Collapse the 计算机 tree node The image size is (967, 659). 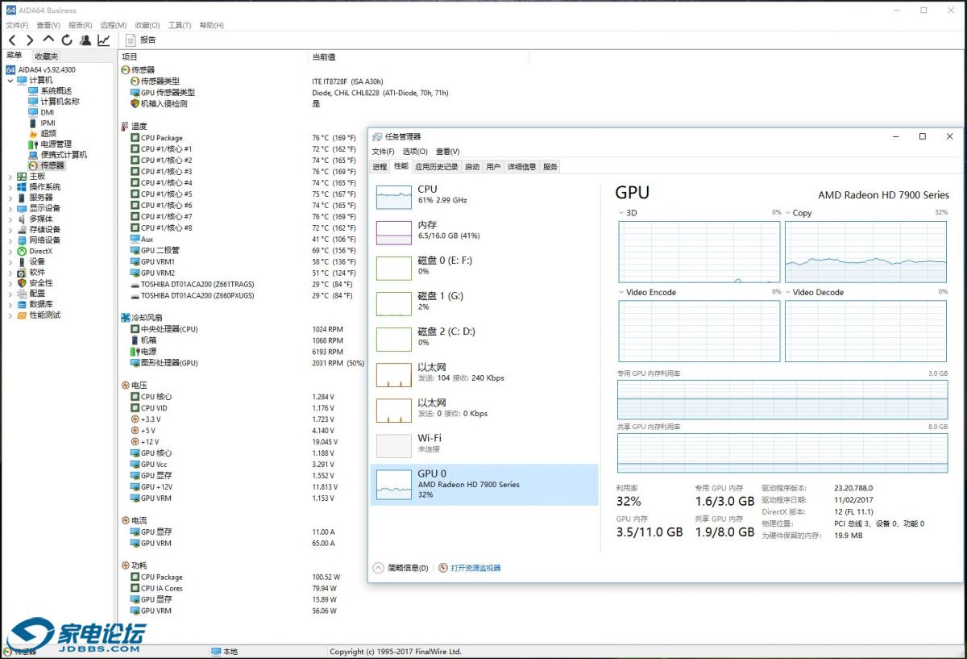pyautogui.click(x=10, y=81)
